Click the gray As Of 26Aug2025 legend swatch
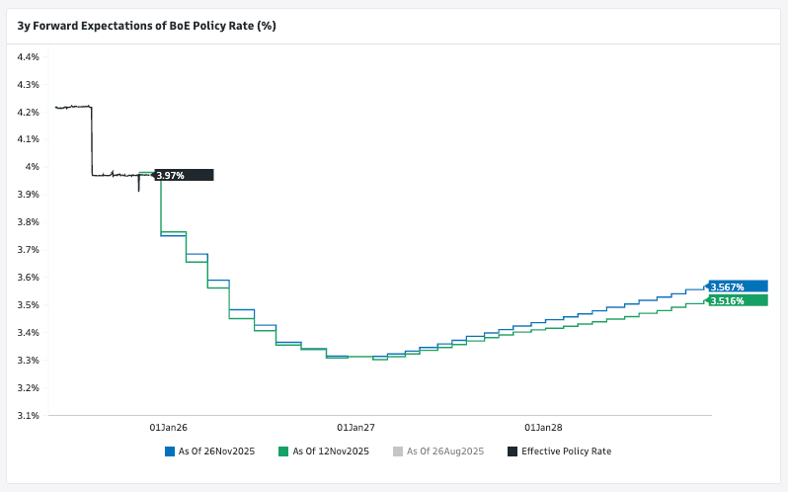The width and height of the screenshot is (788, 492). 398,451
